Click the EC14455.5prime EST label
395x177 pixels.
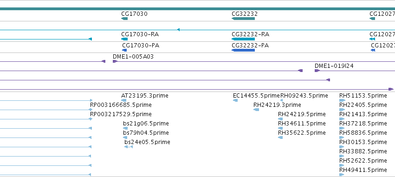[256, 96]
